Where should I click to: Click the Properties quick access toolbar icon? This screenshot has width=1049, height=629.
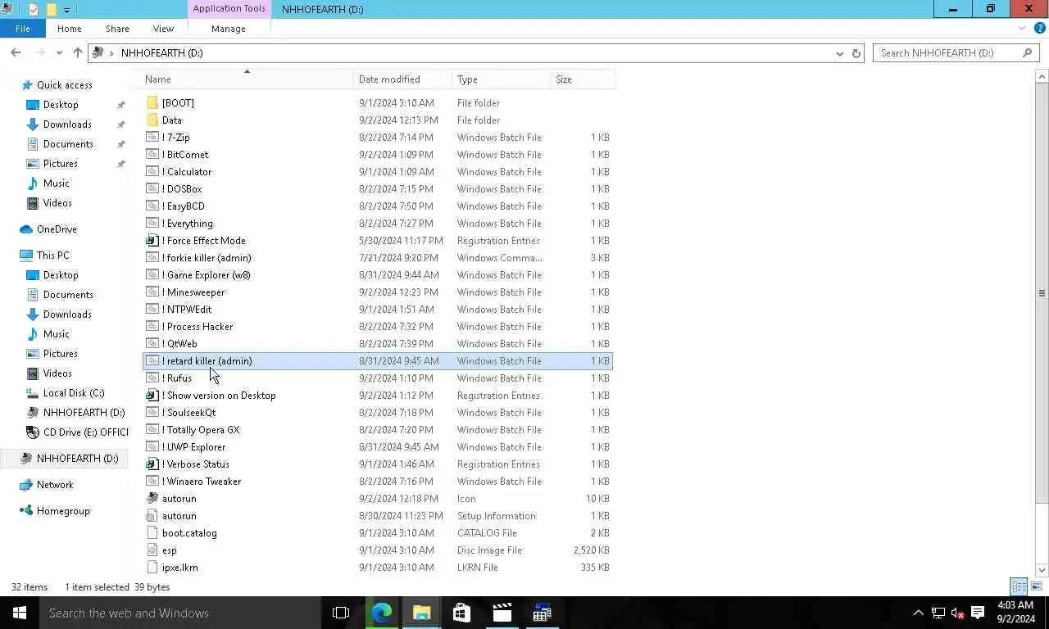click(34, 10)
